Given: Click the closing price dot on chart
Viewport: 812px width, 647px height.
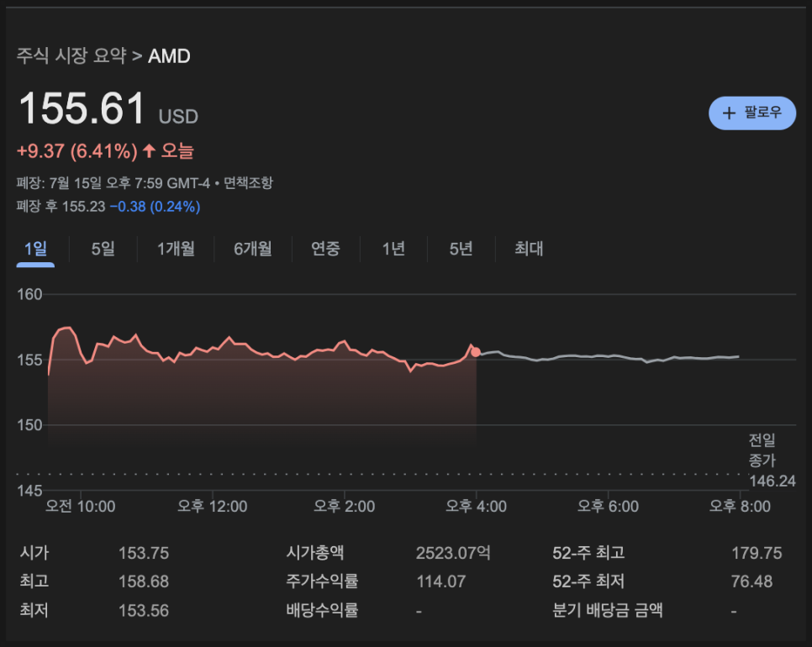Looking at the screenshot, I should (476, 352).
